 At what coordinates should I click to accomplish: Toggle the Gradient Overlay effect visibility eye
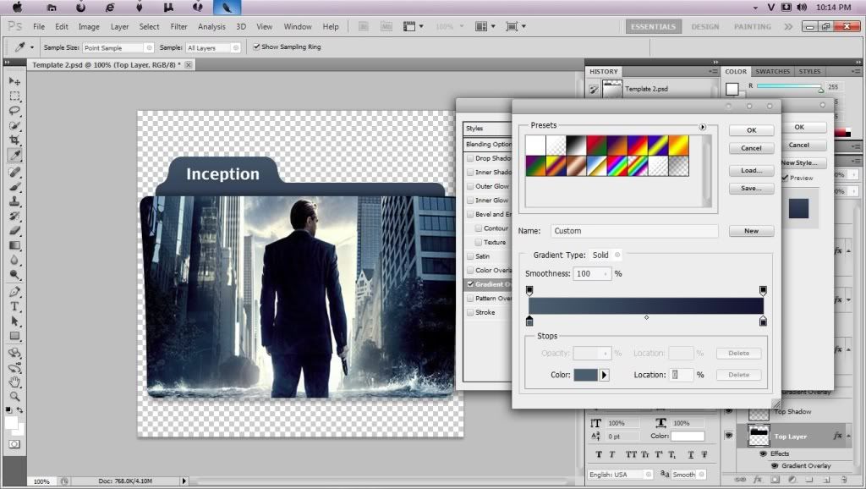click(x=775, y=466)
